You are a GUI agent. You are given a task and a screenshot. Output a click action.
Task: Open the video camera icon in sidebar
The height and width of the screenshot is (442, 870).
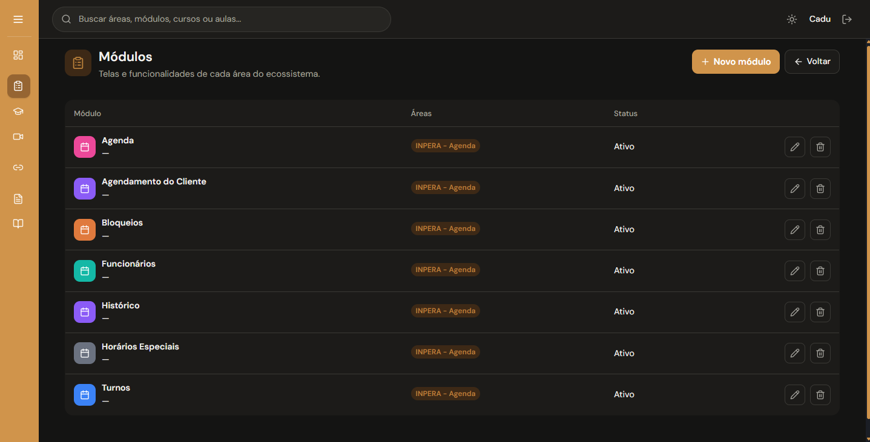tap(18, 137)
